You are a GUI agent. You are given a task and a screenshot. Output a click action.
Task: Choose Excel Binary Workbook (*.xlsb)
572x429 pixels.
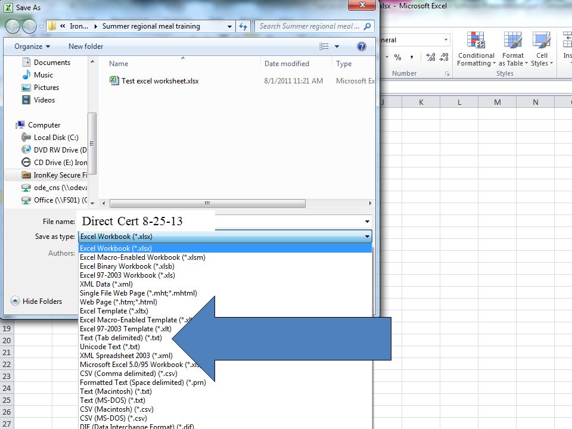225,266
